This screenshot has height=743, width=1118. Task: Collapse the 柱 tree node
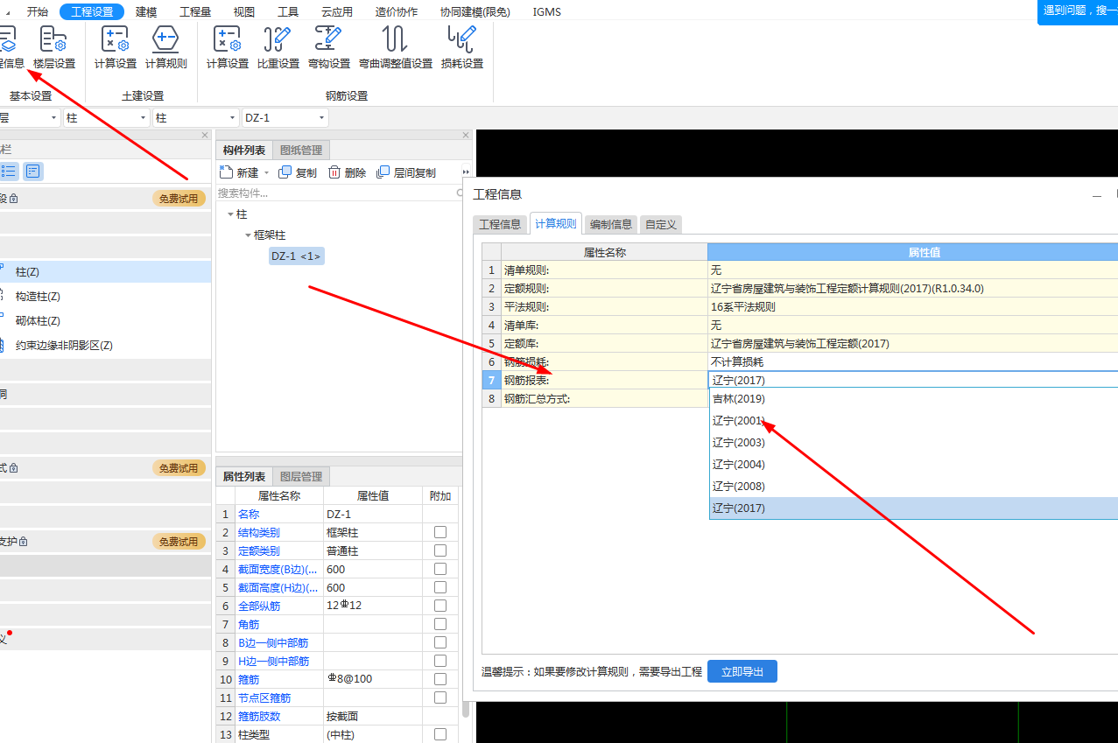tap(230, 214)
